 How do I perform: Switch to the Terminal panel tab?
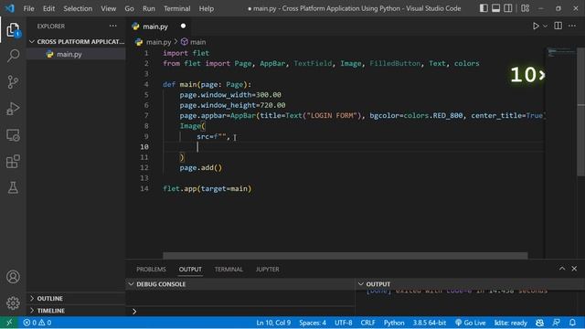pyautogui.click(x=229, y=269)
